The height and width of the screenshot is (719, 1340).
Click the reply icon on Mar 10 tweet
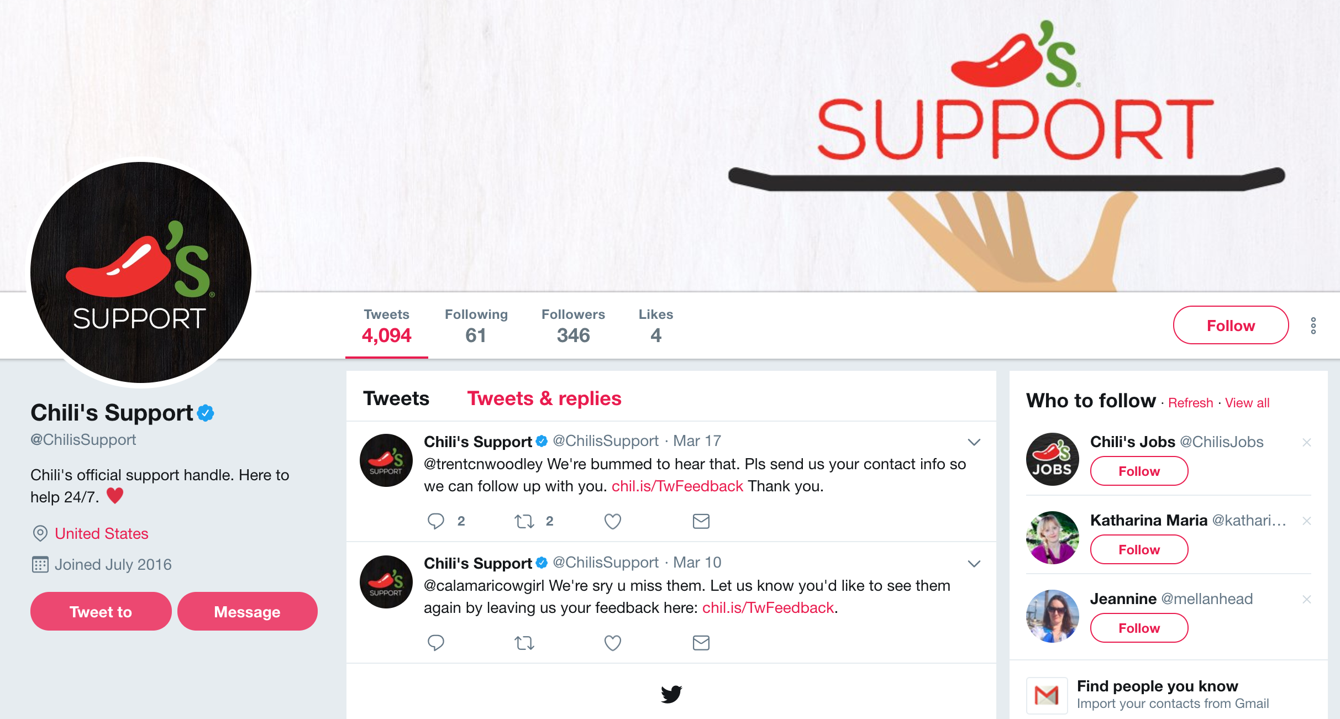coord(436,643)
